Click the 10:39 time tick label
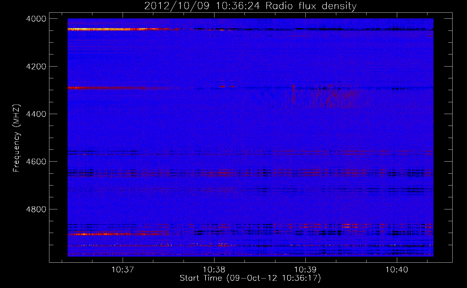 pyautogui.click(x=305, y=270)
